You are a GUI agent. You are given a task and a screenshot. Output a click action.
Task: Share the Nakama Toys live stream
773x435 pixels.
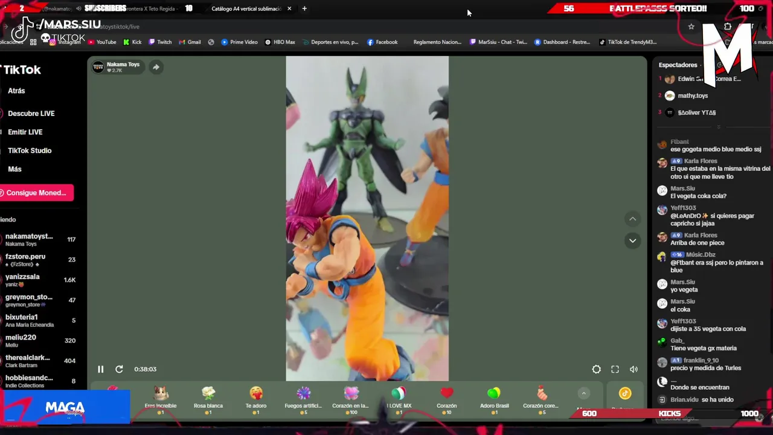(x=156, y=67)
